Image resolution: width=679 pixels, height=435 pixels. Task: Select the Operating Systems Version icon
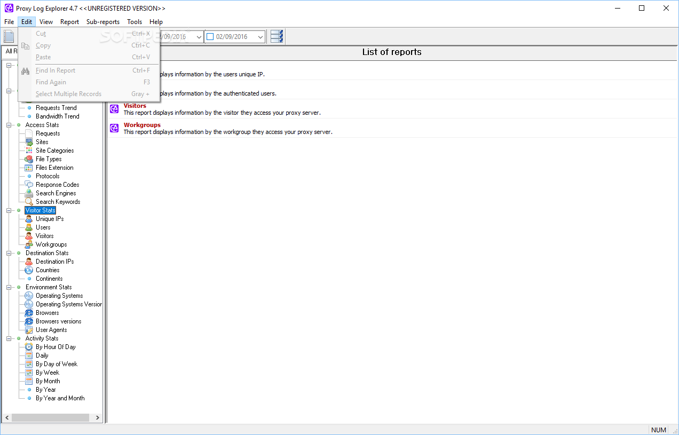pyautogui.click(x=29, y=304)
